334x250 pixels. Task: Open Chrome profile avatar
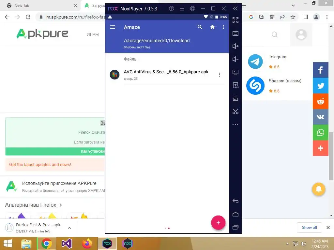[316, 17]
